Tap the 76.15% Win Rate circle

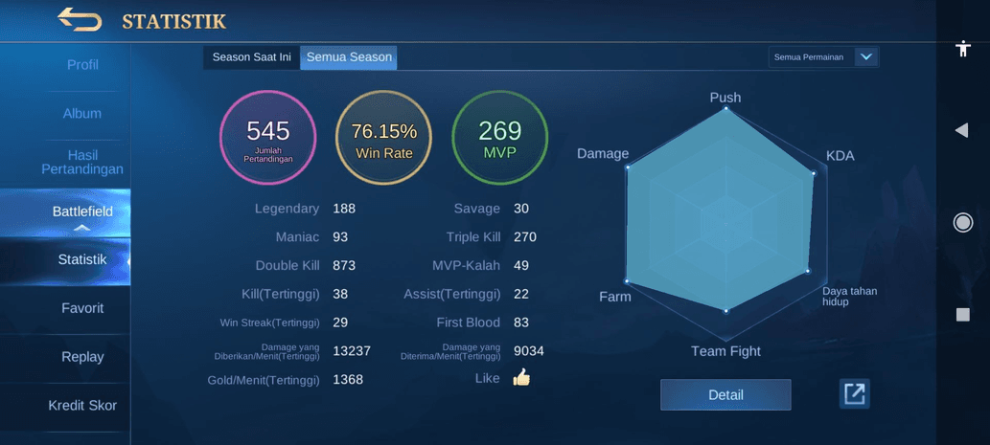click(x=383, y=138)
